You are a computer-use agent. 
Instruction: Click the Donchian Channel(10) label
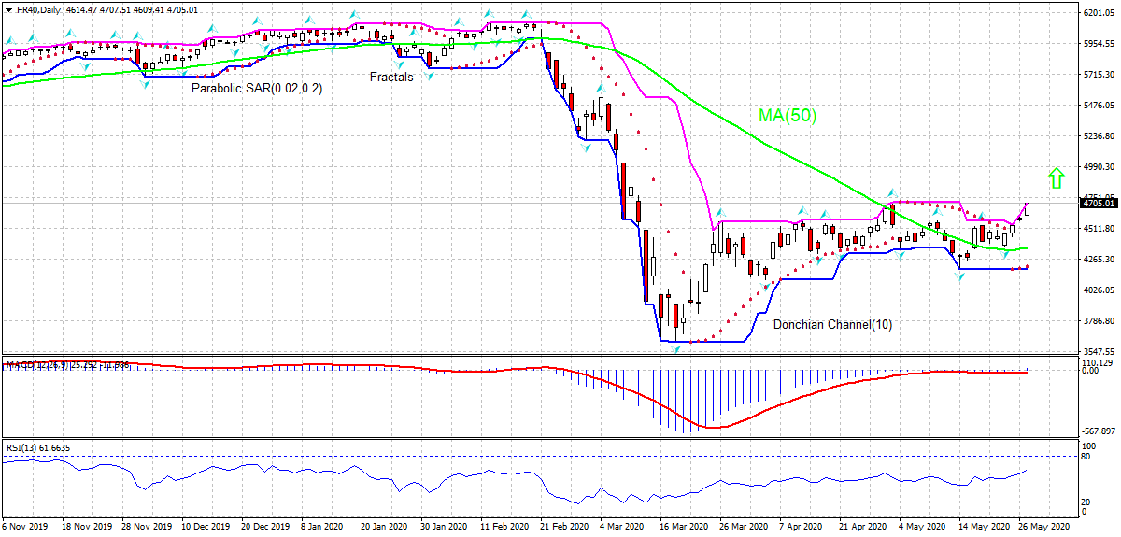(832, 325)
